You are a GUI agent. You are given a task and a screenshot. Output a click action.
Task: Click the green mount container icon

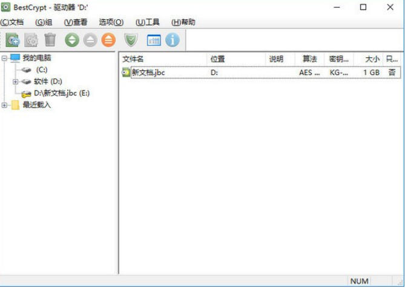point(72,40)
